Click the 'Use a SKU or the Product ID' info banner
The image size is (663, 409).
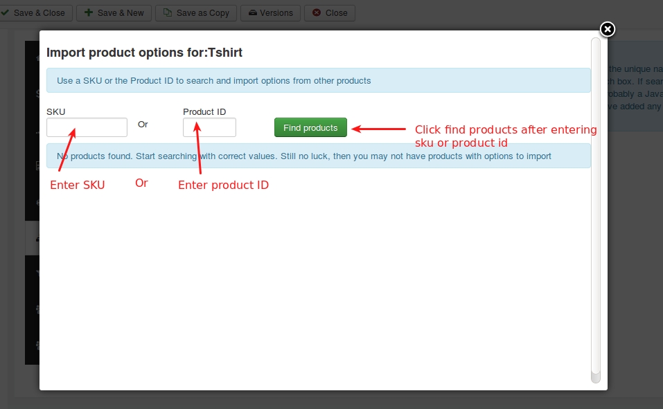coord(318,80)
